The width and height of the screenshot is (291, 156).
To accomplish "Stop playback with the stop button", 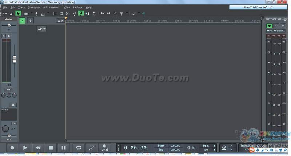I will pyautogui.click(x=51, y=148).
